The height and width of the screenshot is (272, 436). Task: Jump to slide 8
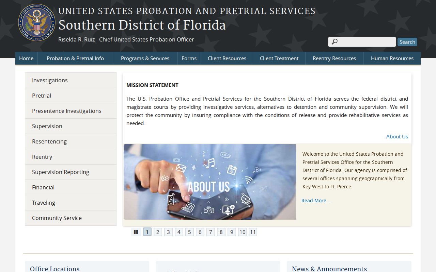click(221, 232)
